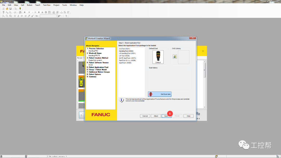Select SpotTool+ (H590) in the list
The image size is (281, 158).
coord(125,63)
